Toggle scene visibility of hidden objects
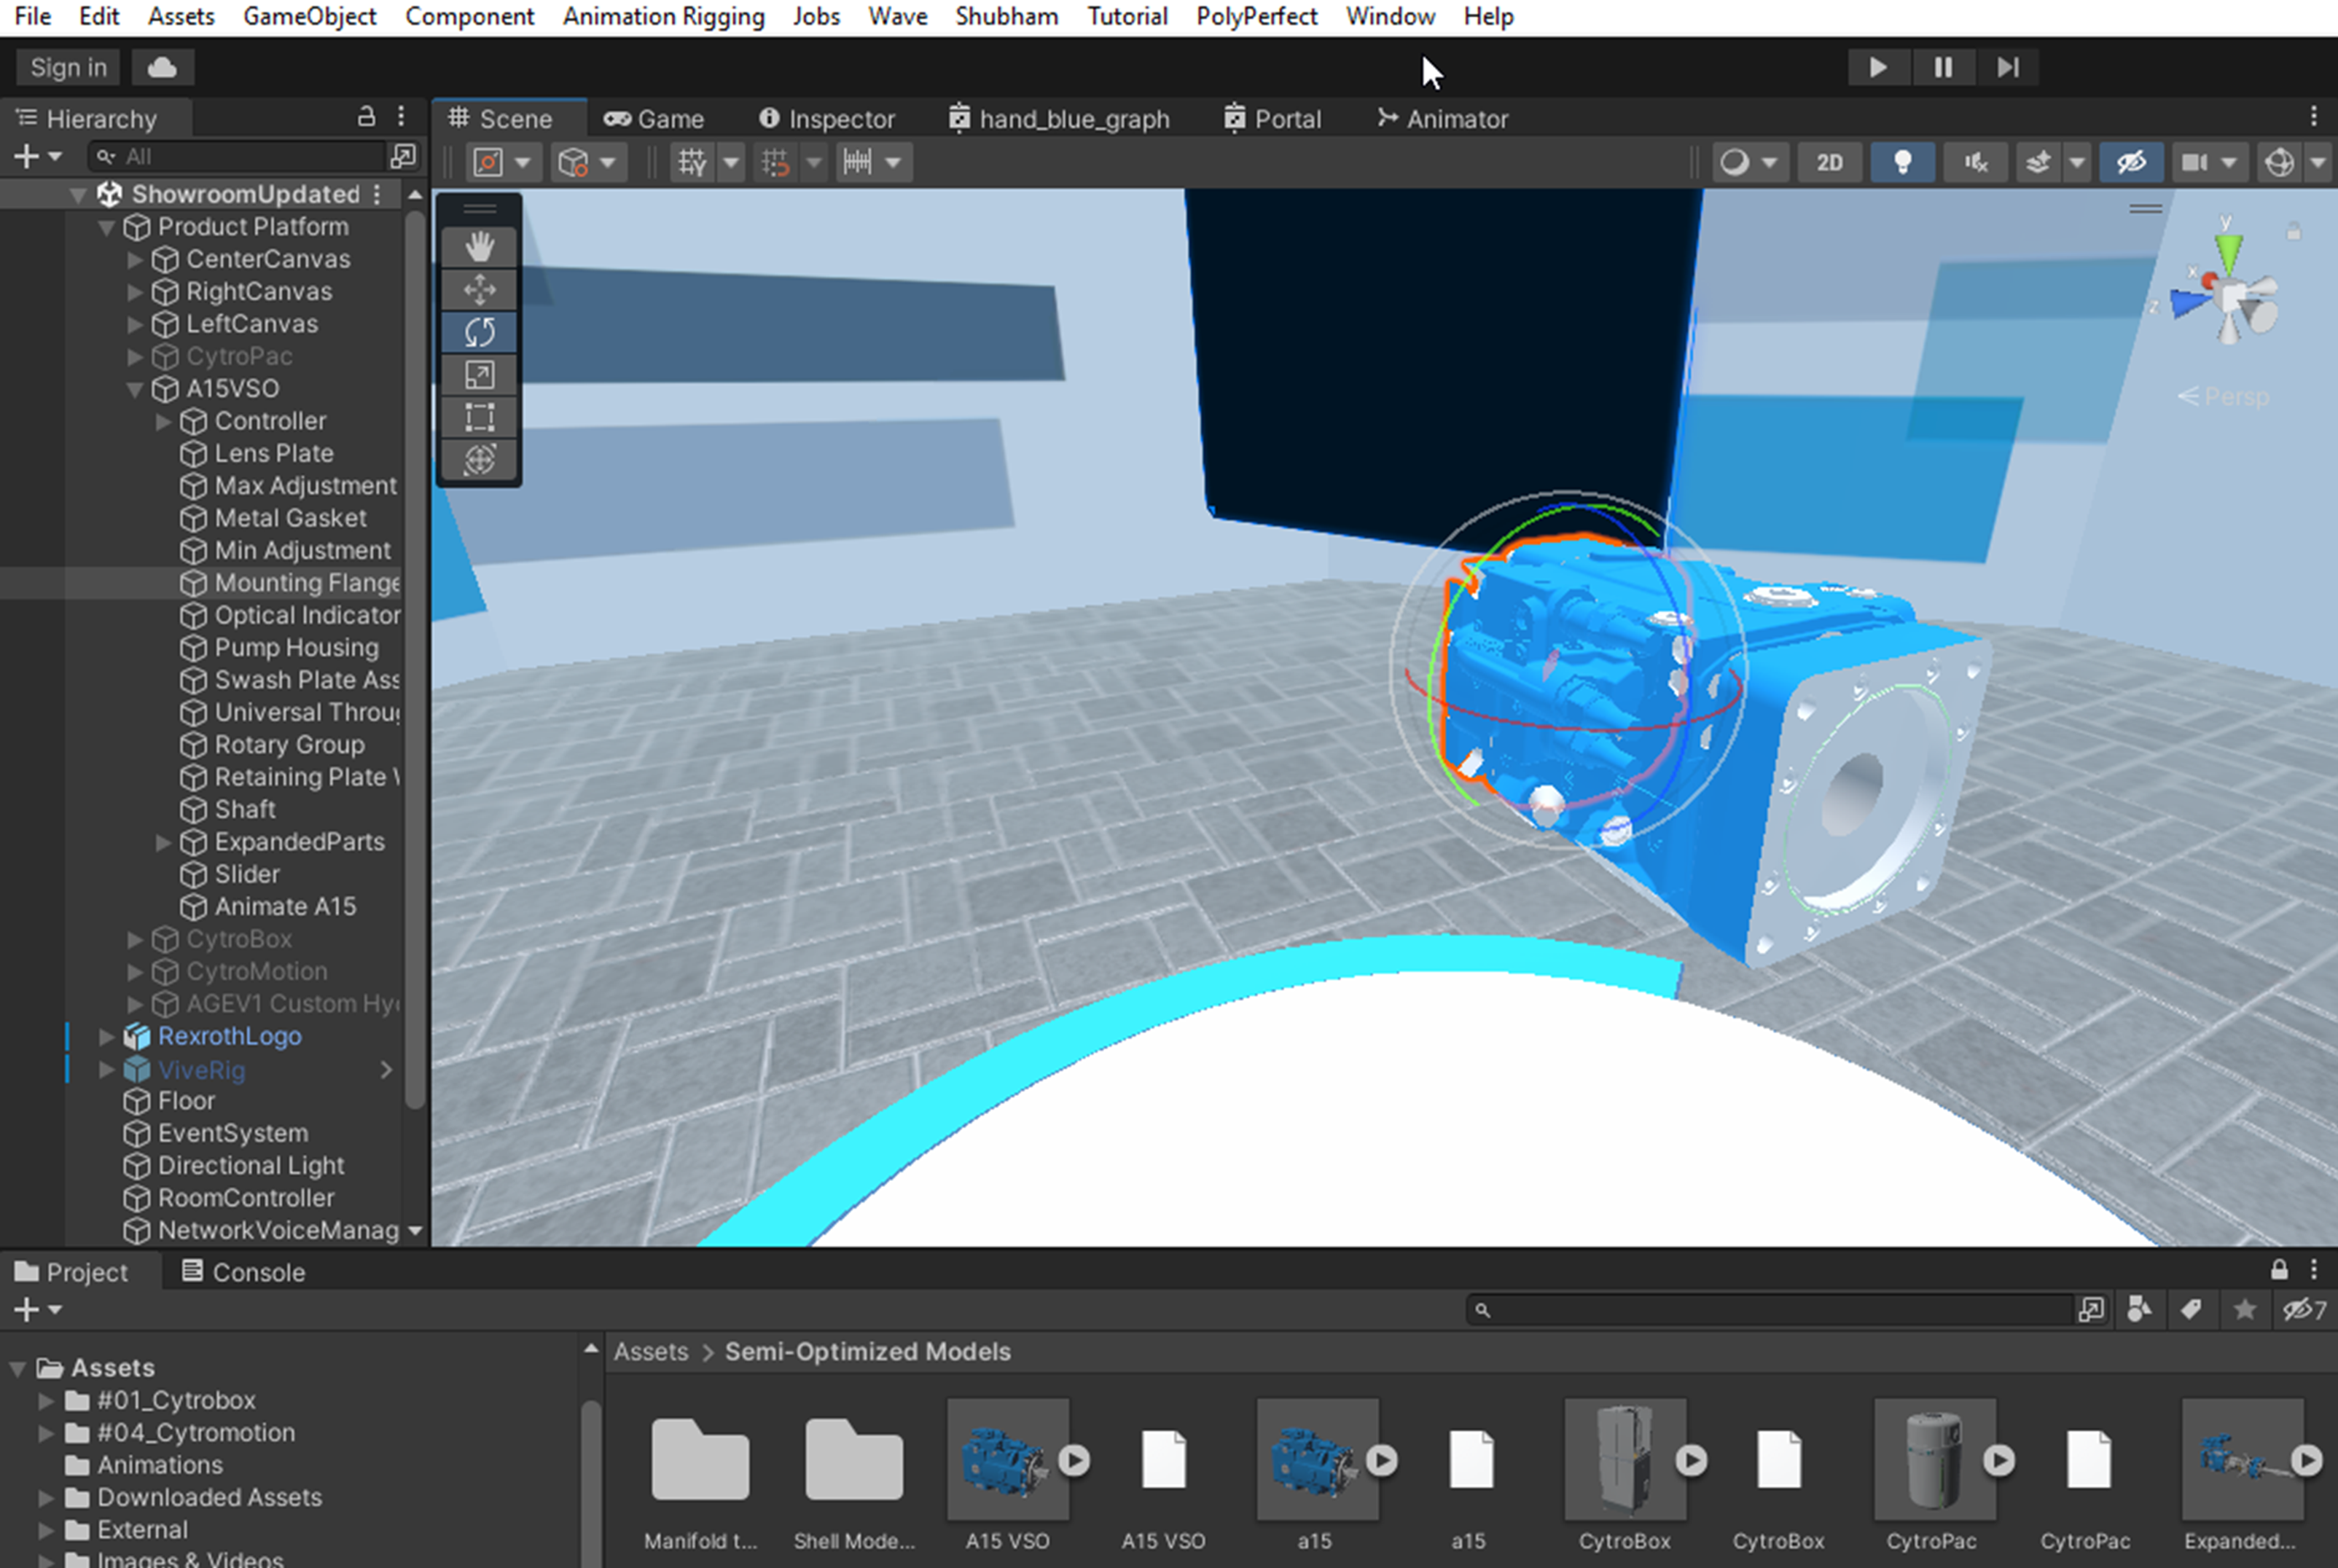 coord(2131,162)
